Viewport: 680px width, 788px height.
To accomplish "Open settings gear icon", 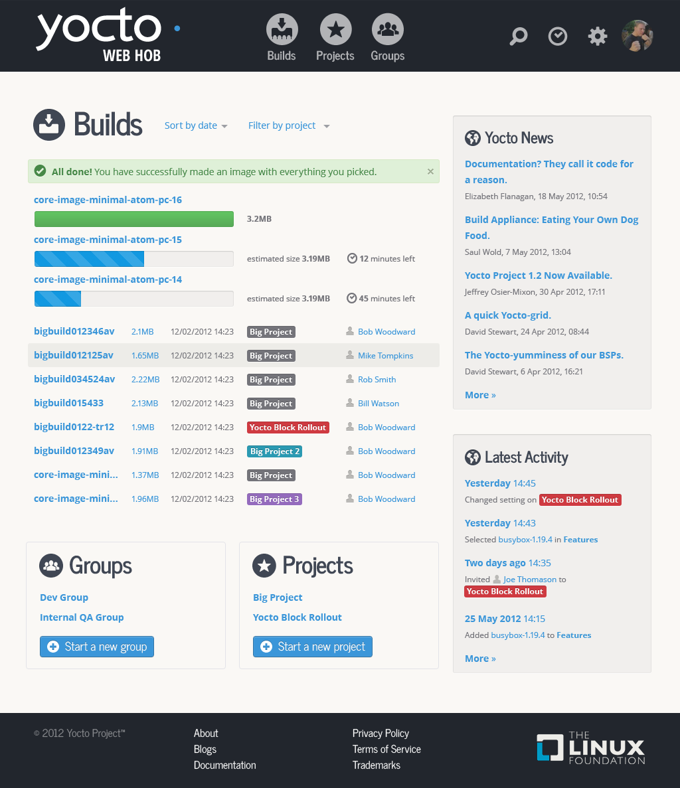I will (x=598, y=37).
